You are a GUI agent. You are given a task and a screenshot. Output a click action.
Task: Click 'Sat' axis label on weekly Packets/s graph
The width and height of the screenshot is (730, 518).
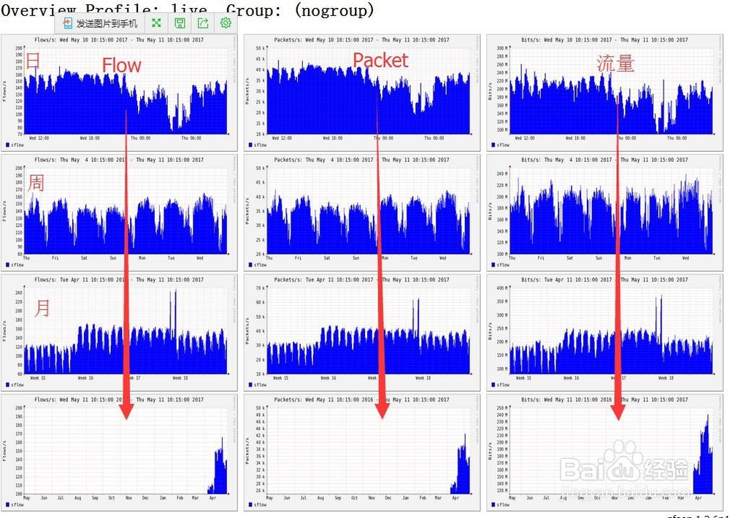327,258
